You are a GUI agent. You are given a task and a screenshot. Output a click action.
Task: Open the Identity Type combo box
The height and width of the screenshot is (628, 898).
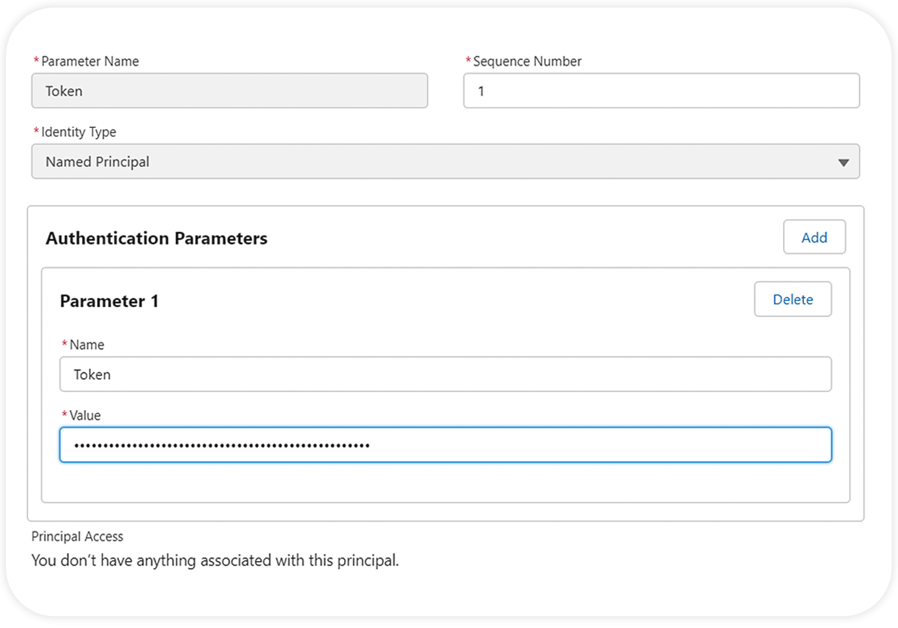point(438,162)
